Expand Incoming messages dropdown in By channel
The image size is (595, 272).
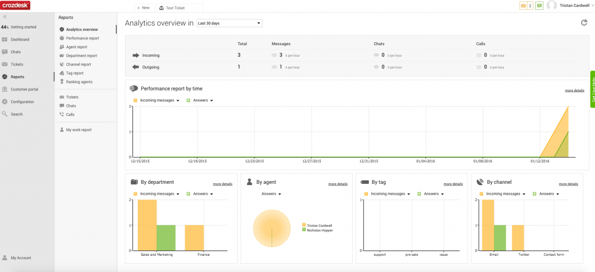pos(524,194)
